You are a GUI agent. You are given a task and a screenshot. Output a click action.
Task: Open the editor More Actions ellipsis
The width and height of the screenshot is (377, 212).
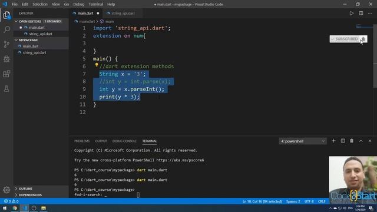[x=370, y=13]
